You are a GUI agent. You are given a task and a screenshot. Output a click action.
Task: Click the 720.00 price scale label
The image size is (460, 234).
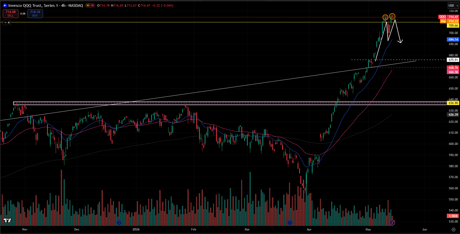pos(453,11)
